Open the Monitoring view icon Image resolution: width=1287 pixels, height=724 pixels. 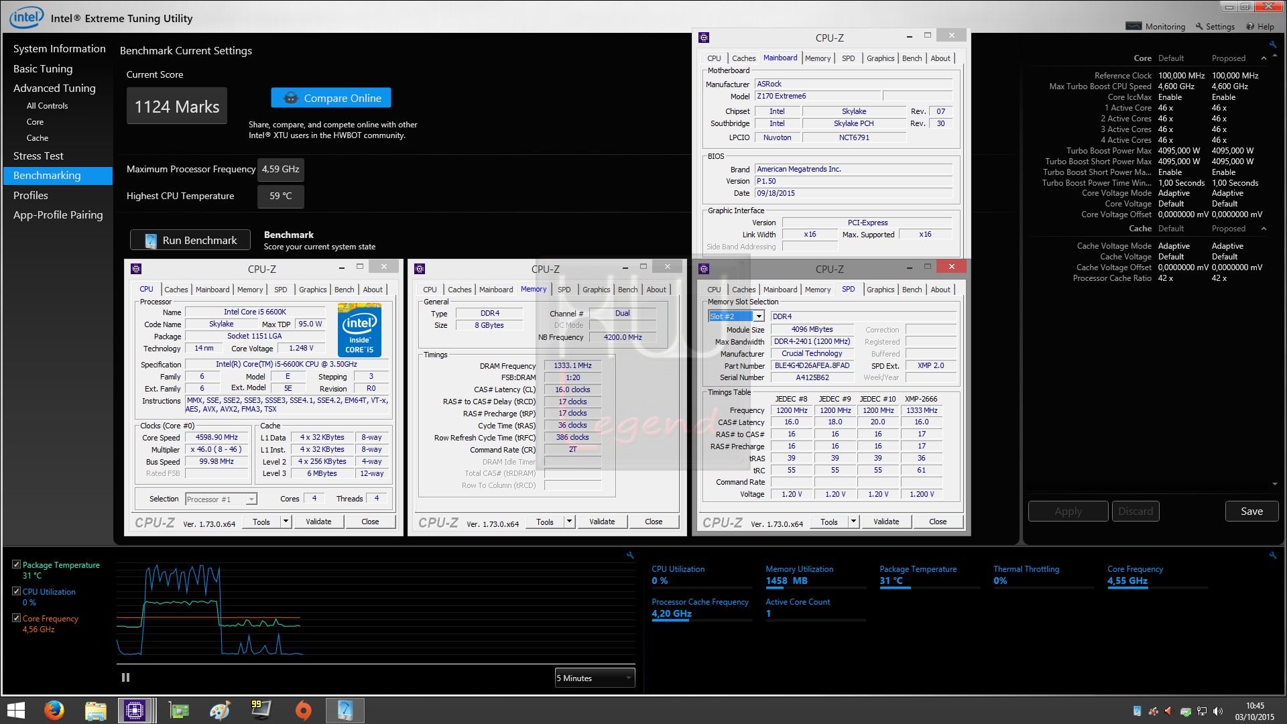1133,26
